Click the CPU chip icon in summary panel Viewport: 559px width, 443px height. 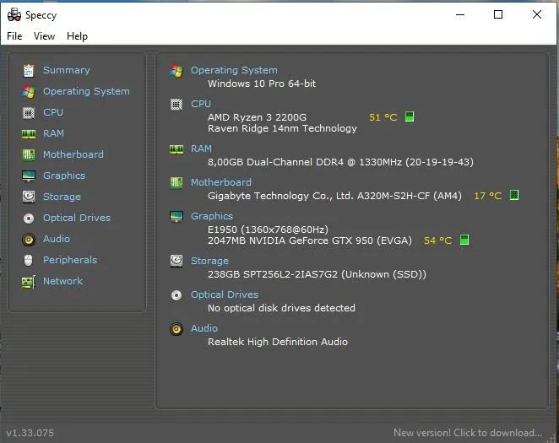coord(176,105)
